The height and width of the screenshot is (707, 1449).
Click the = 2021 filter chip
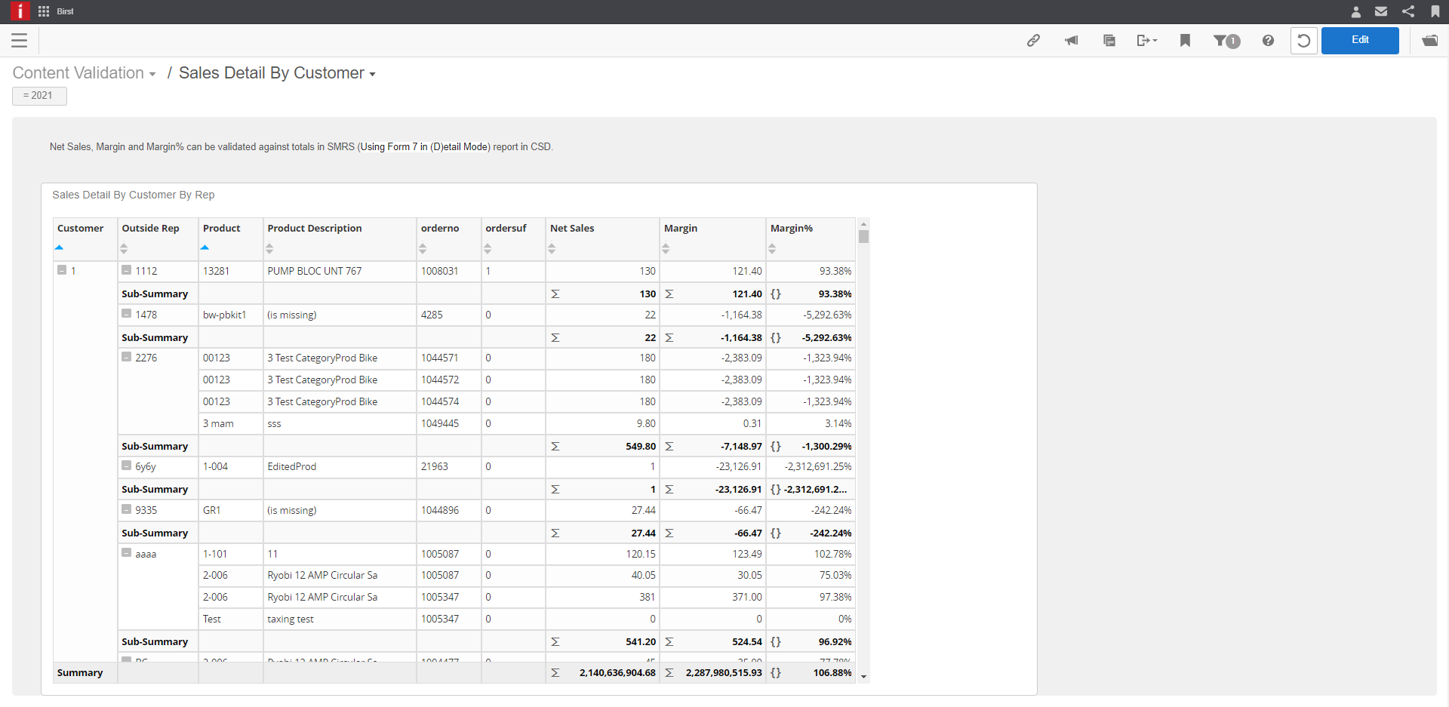39,95
